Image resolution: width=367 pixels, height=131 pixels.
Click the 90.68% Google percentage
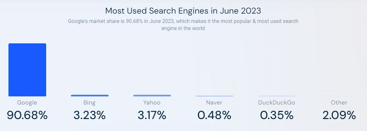(27, 115)
